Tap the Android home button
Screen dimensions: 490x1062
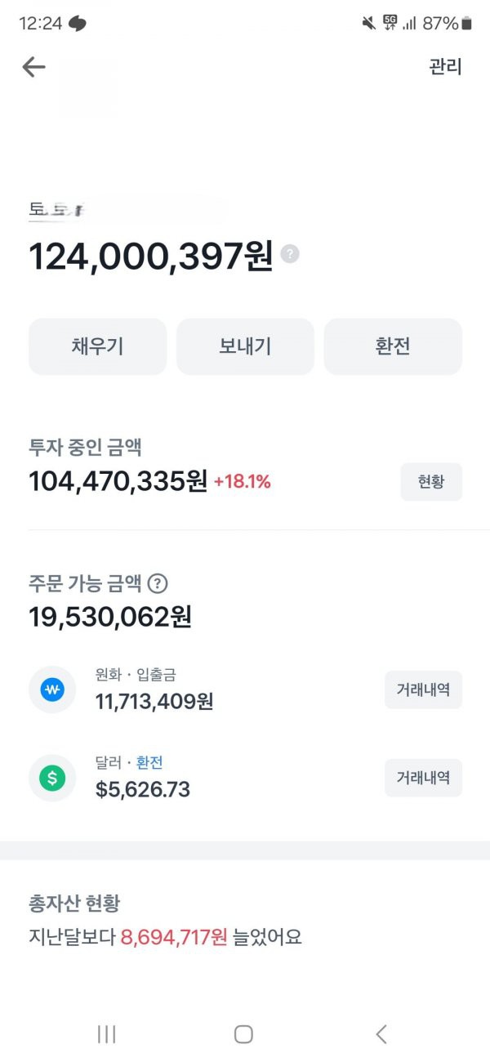pos(243,1034)
